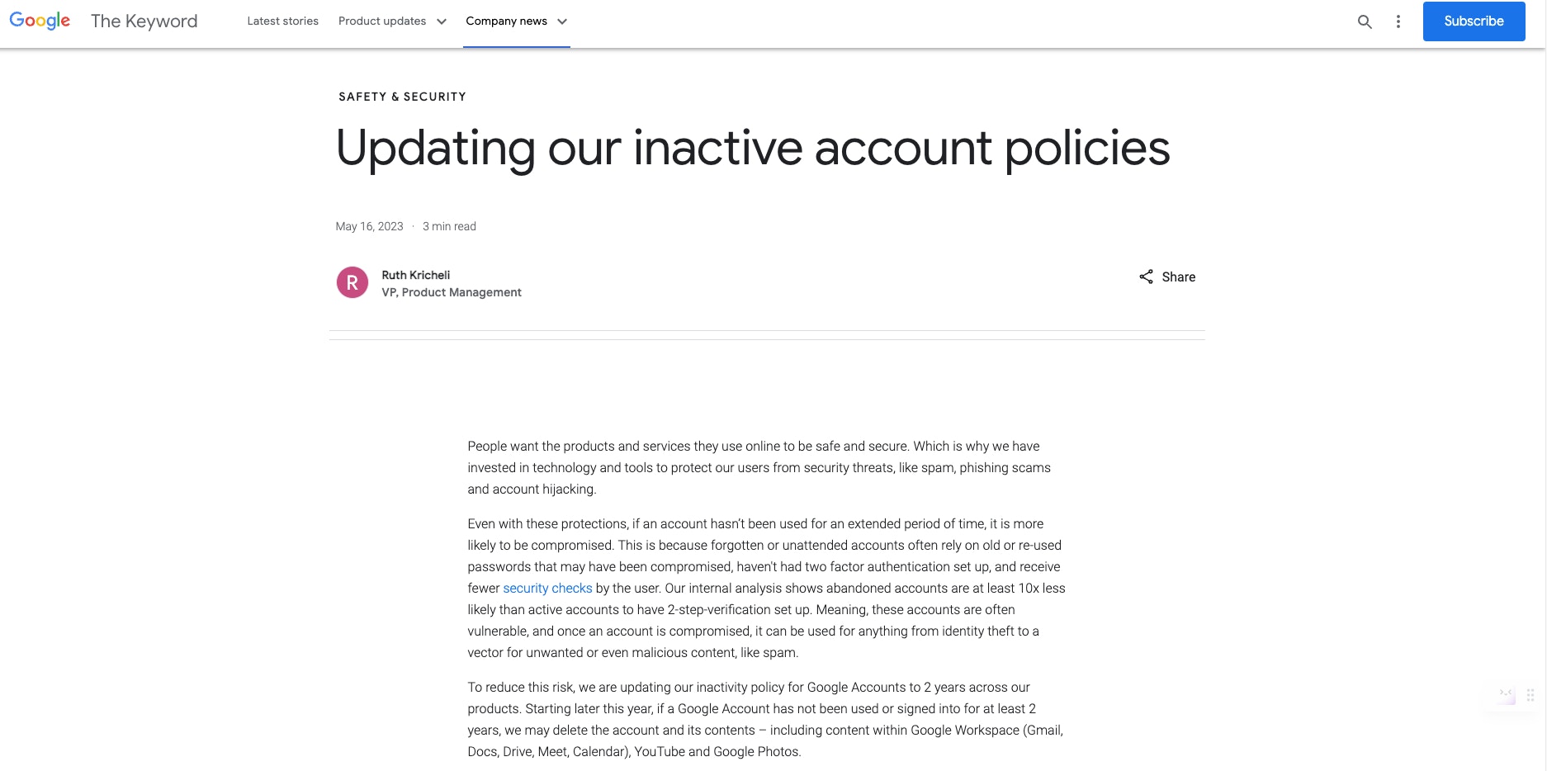Click the floating face widget icon
The image size is (1547, 771).
point(1507,695)
